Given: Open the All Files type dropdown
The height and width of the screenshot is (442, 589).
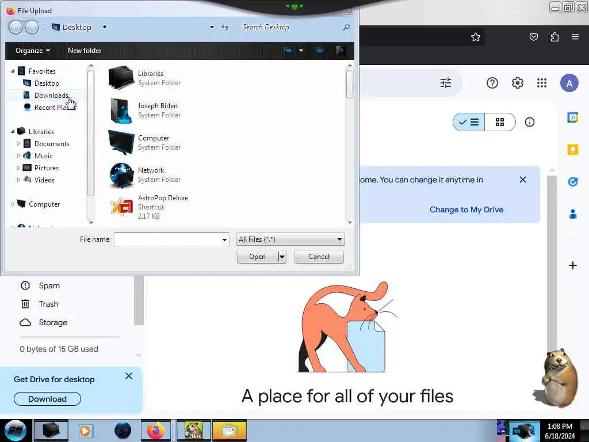Looking at the screenshot, I should point(290,239).
